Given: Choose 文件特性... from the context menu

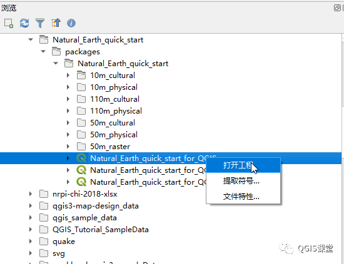Looking at the screenshot, I should [x=243, y=197].
